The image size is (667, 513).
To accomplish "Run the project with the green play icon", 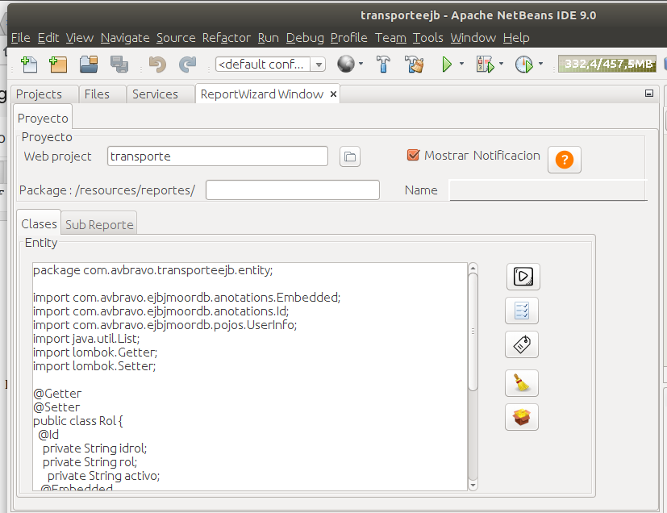I will click(x=446, y=64).
